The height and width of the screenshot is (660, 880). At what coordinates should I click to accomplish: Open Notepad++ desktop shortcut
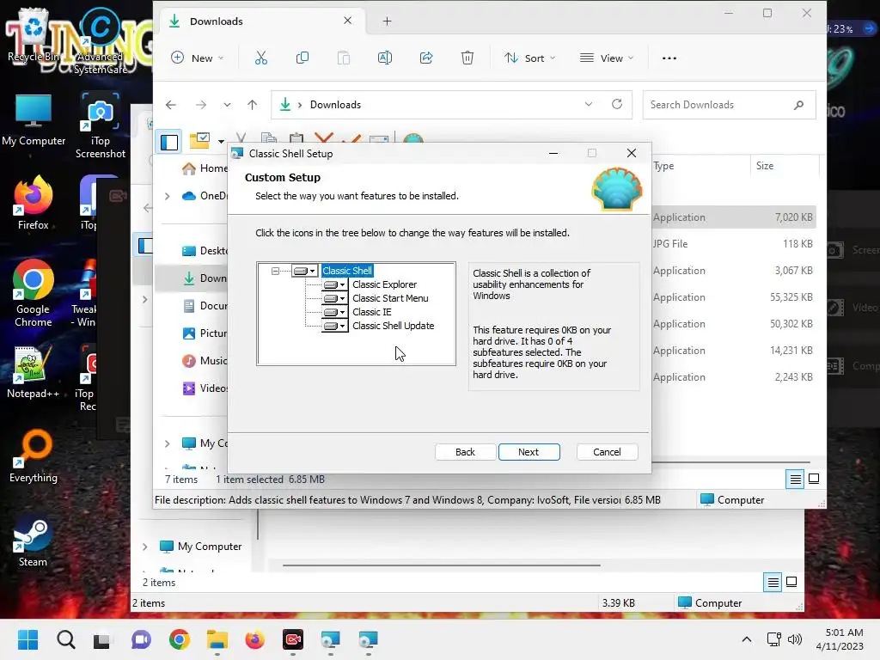(x=34, y=373)
